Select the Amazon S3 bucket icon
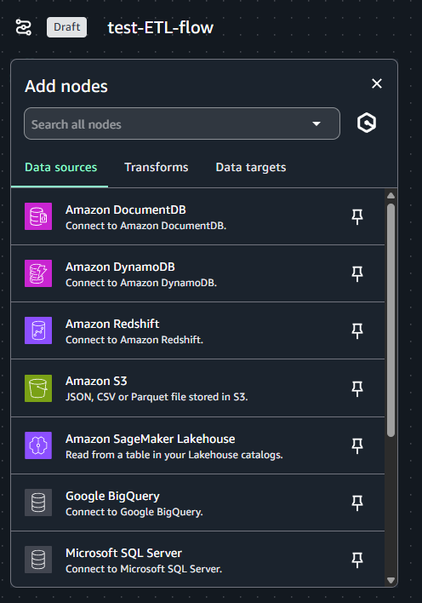This screenshot has height=603, width=422. click(38, 388)
